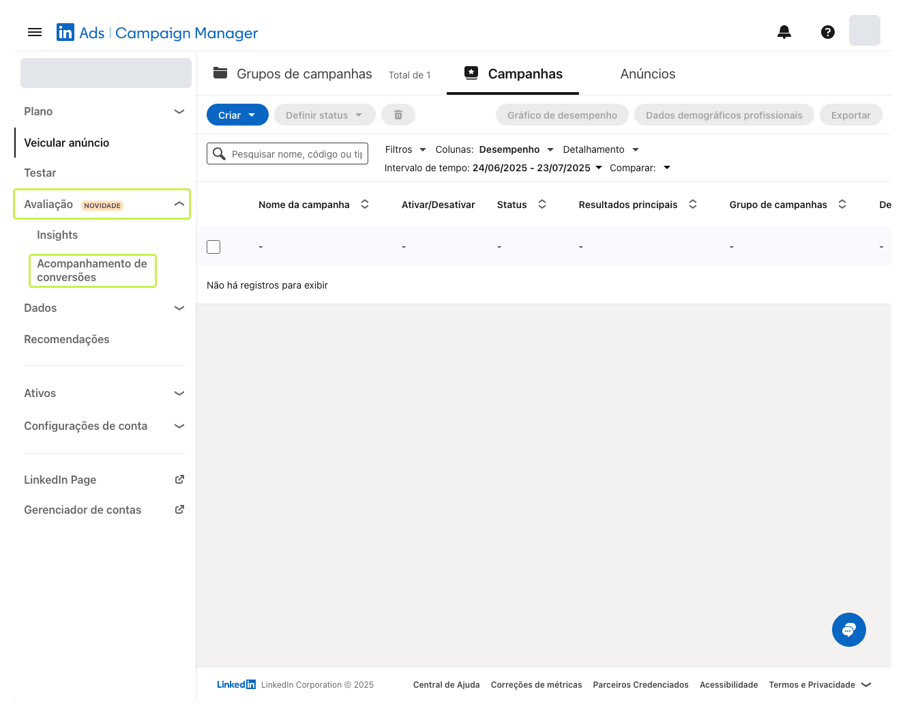Viewport: 905px width, 715px height.
Task: Open the help question mark icon
Action: (828, 32)
